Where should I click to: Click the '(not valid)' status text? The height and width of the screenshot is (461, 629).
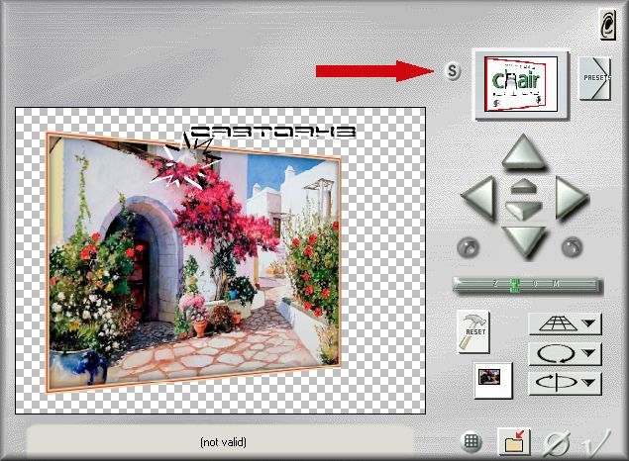coord(224,442)
